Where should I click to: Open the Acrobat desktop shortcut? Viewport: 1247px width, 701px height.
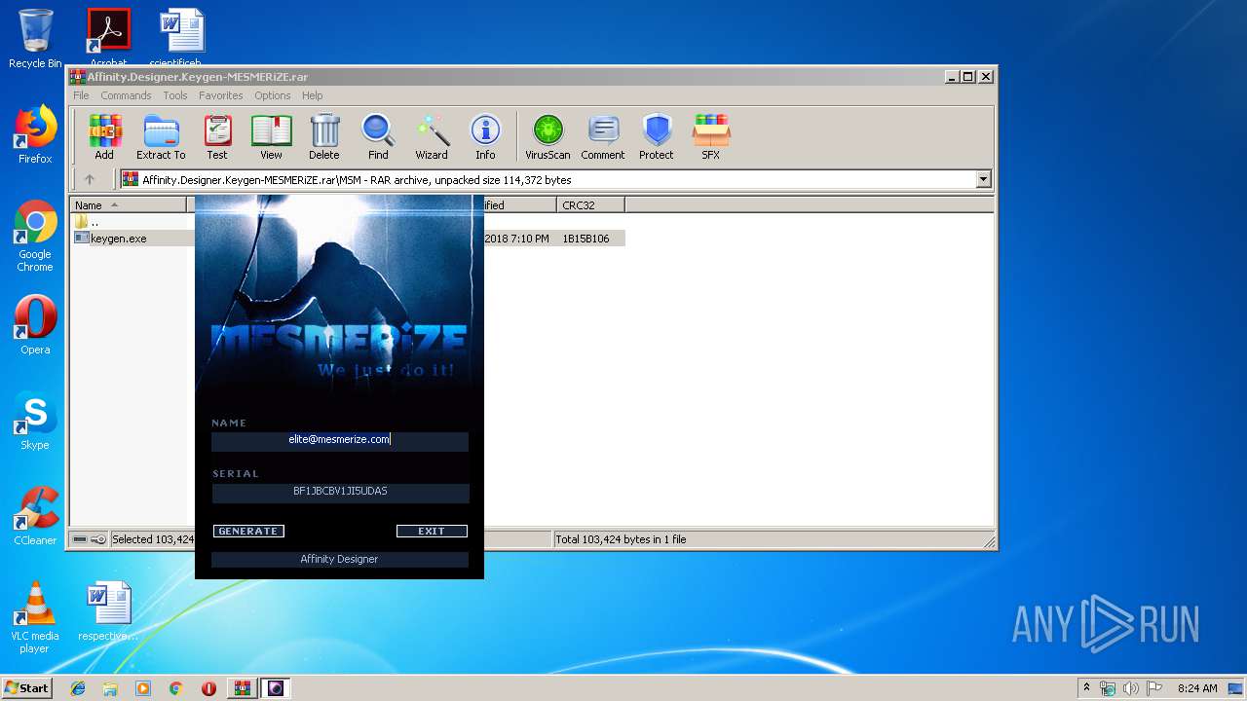click(x=108, y=39)
